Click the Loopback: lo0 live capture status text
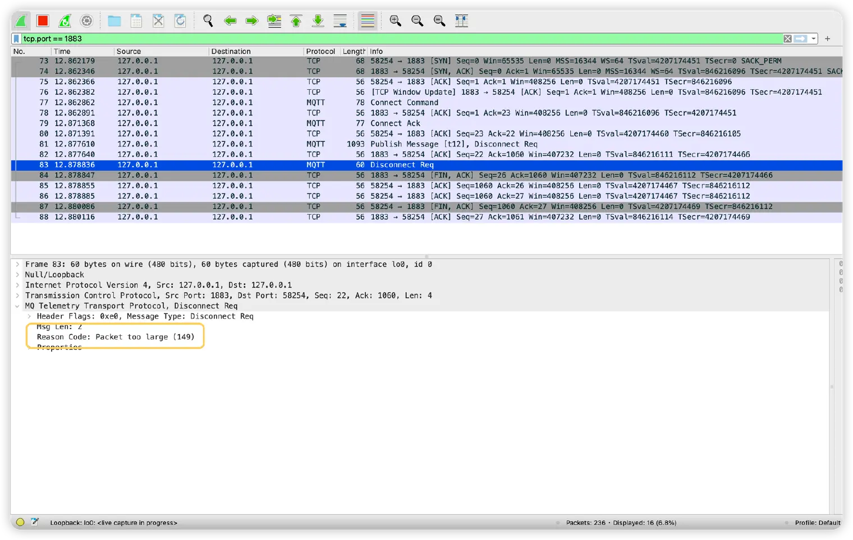 [113, 523]
